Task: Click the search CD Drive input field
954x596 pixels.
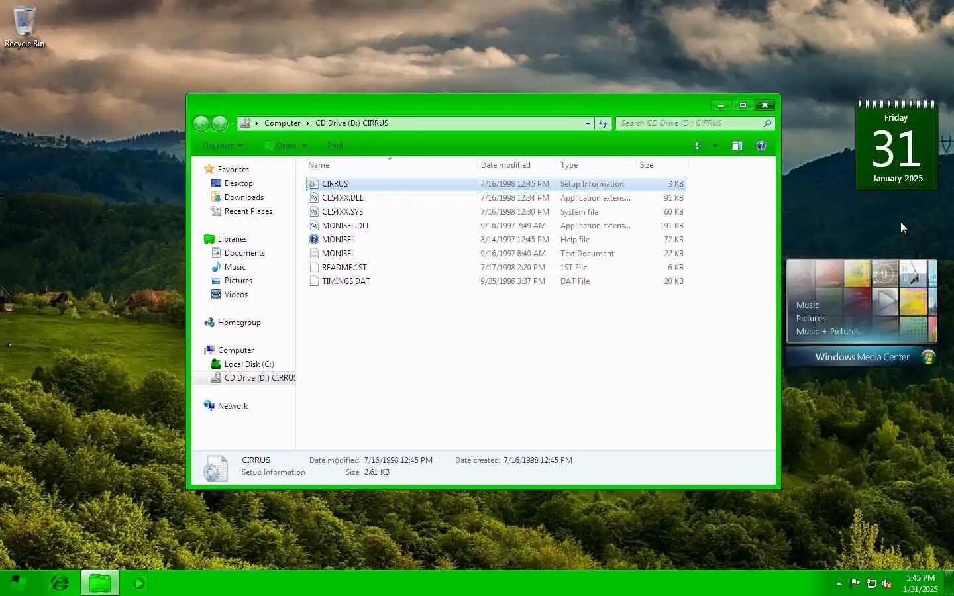Action: coord(689,123)
